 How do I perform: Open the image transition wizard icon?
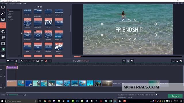(x=38, y=61)
